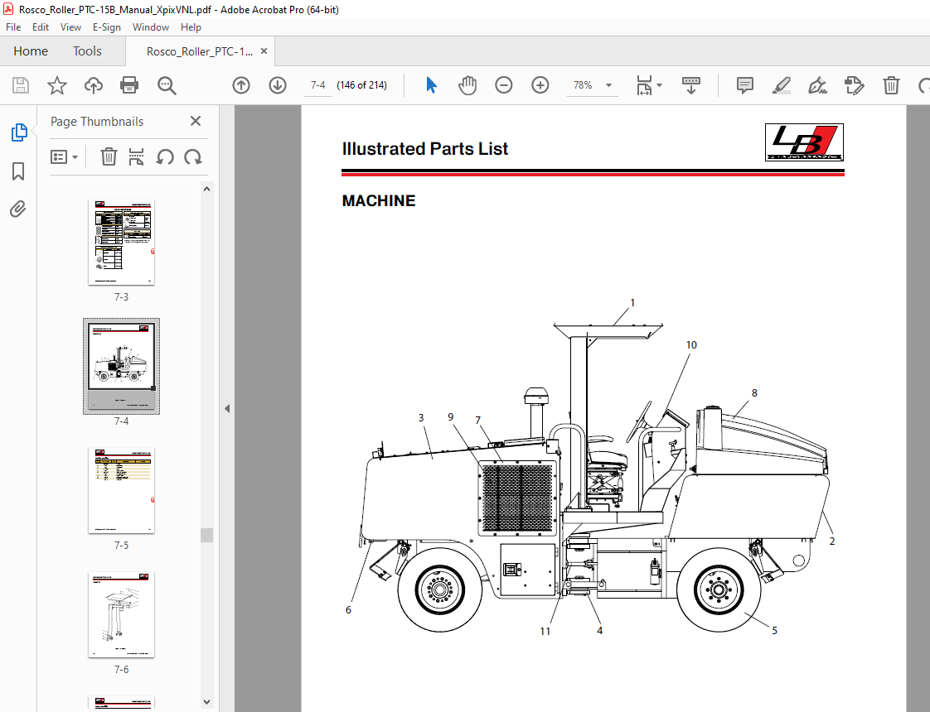Zoom out with the minus button
930x712 pixels.
pyautogui.click(x=504, y=85)
